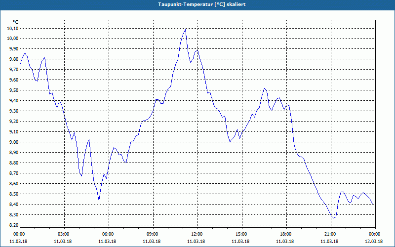Viewport: 395px width, 247px height.
Task: Select the 8,70 y-axis value
Action: point(14,173)
